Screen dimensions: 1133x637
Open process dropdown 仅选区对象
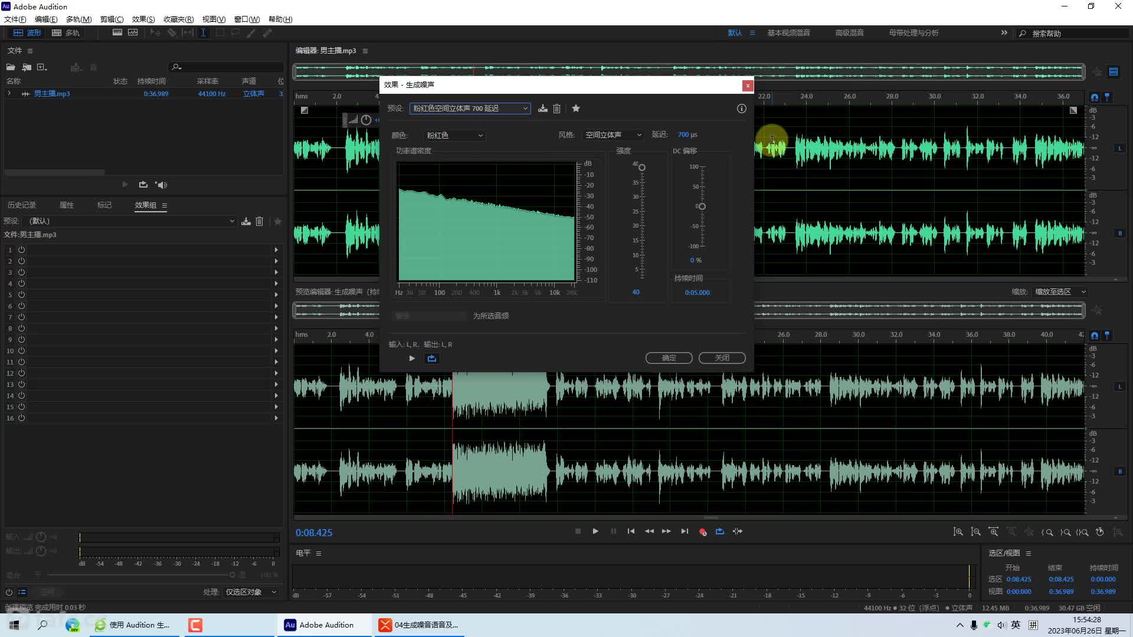[x=251, y=592]
